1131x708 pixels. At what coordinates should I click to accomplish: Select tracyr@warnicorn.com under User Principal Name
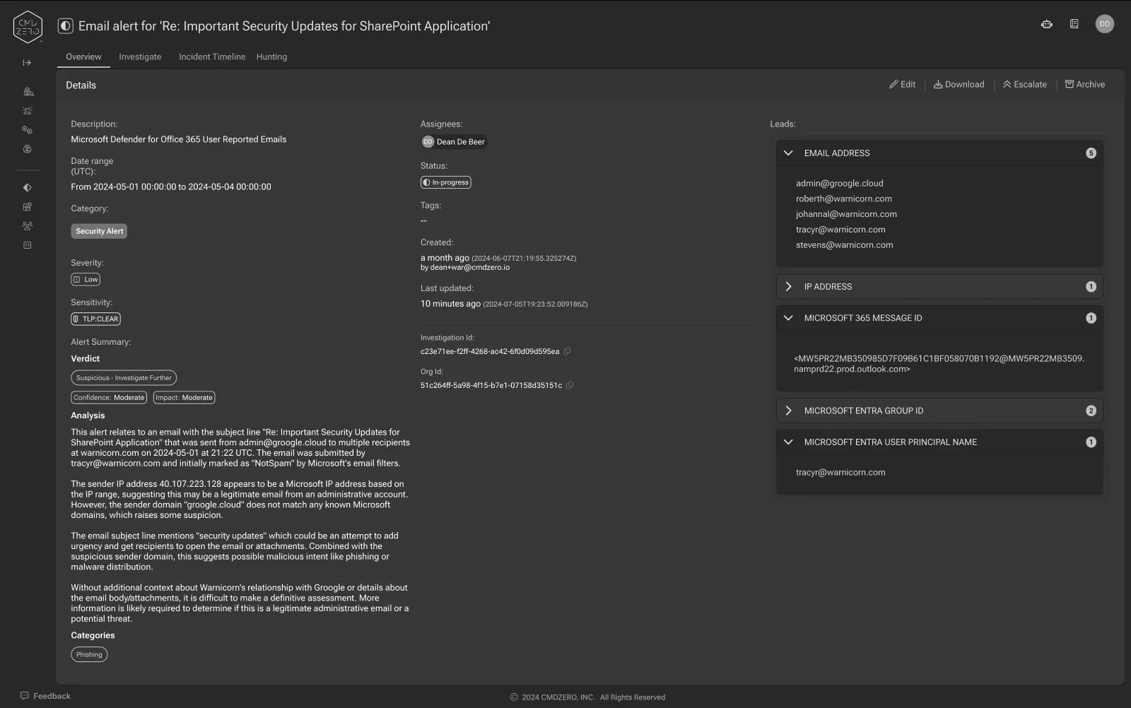tap(840, 473)
